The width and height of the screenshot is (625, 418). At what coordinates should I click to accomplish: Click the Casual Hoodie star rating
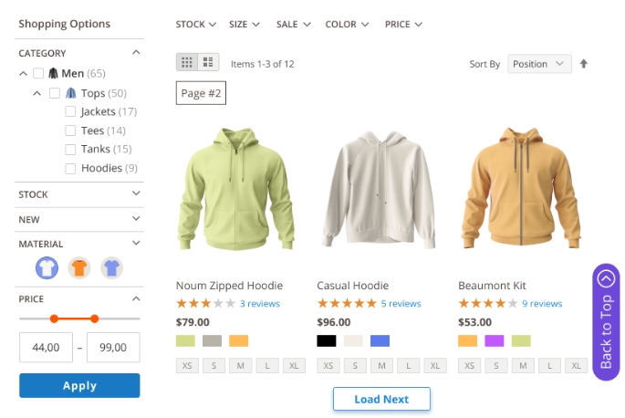pos(347,304)
